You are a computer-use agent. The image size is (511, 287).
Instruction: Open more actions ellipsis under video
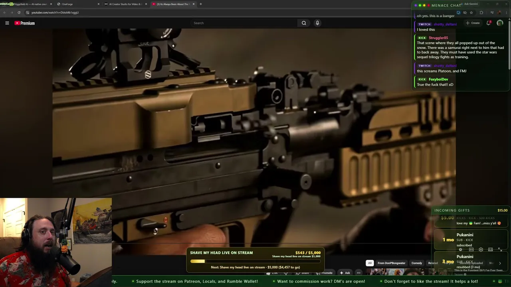point(358,273)
